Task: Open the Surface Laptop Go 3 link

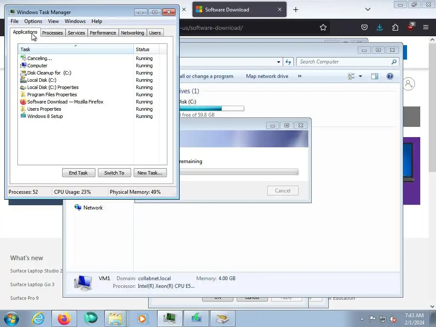Action: (32, 284)
